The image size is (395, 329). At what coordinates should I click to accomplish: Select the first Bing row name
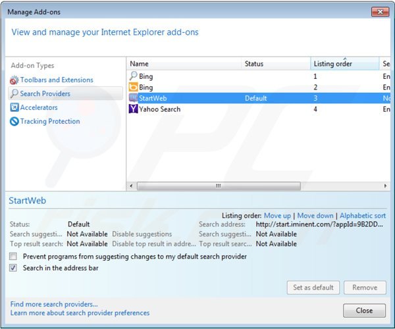[146, 76]
